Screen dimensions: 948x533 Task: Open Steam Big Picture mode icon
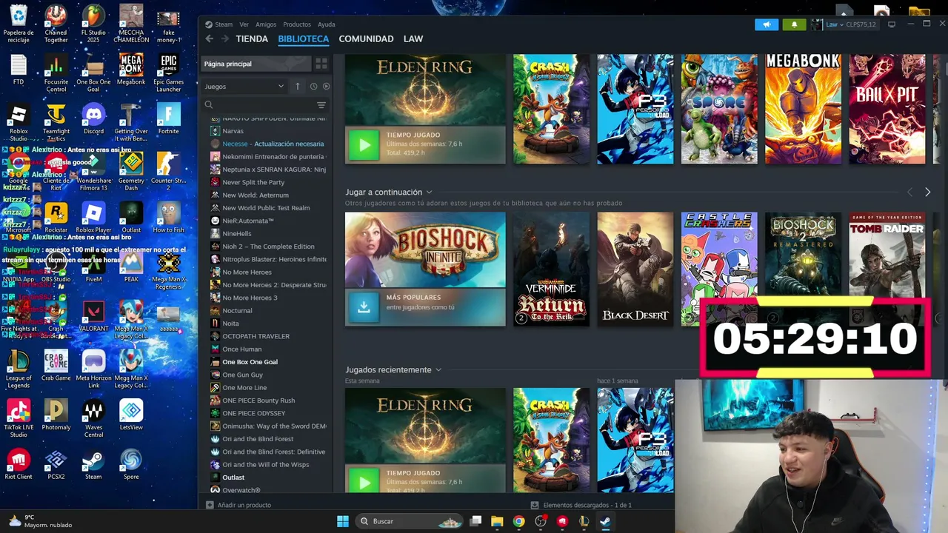coord(892,24)
